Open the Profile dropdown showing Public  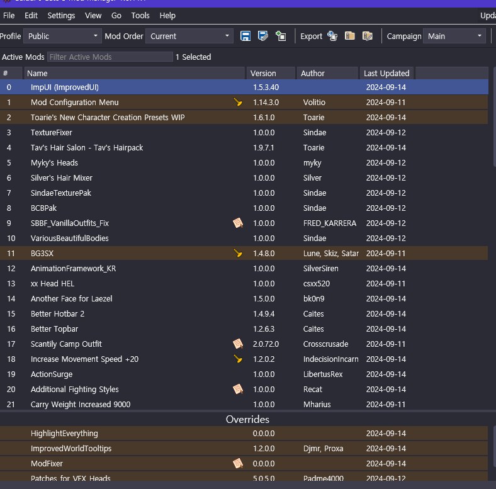point(62,37)
